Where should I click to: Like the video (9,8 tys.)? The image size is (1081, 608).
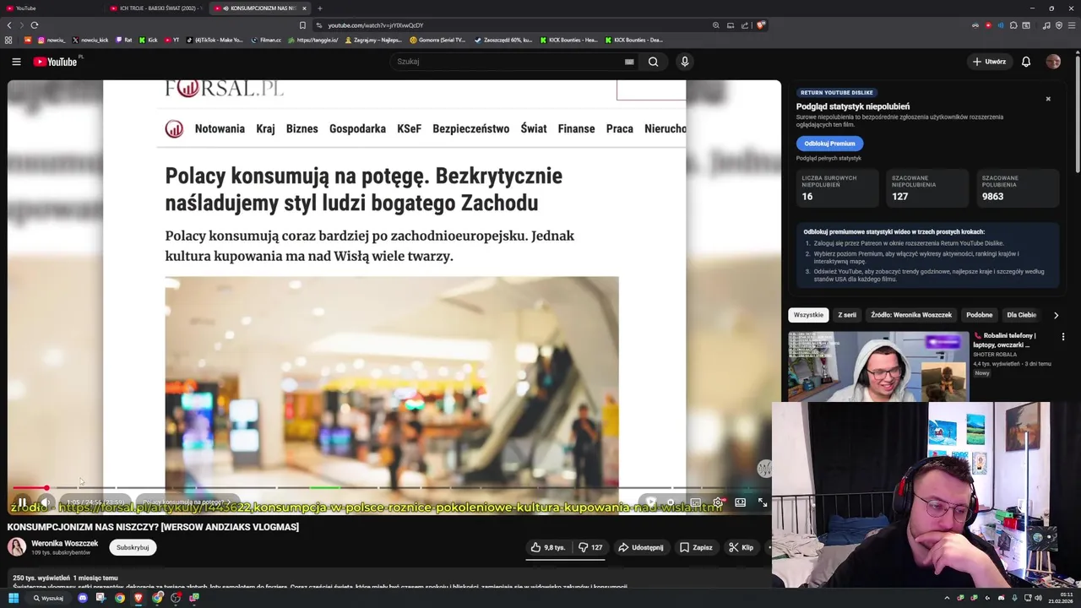coord(547,547)
